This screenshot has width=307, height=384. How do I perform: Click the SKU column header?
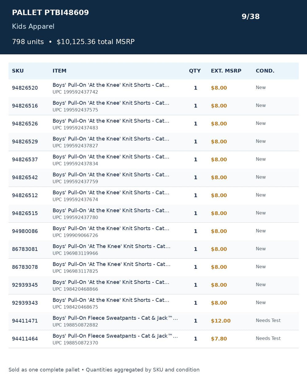click(x=18, y=71)
